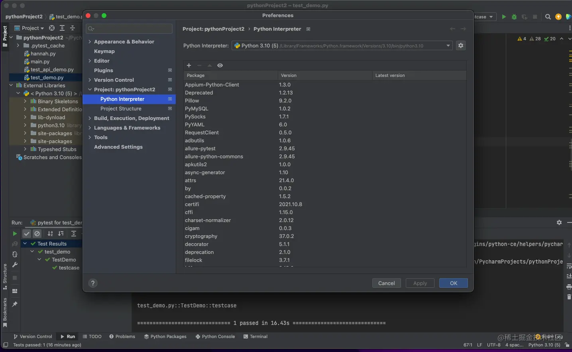
Task: Open the Project view dropdown
Action: 29,28
